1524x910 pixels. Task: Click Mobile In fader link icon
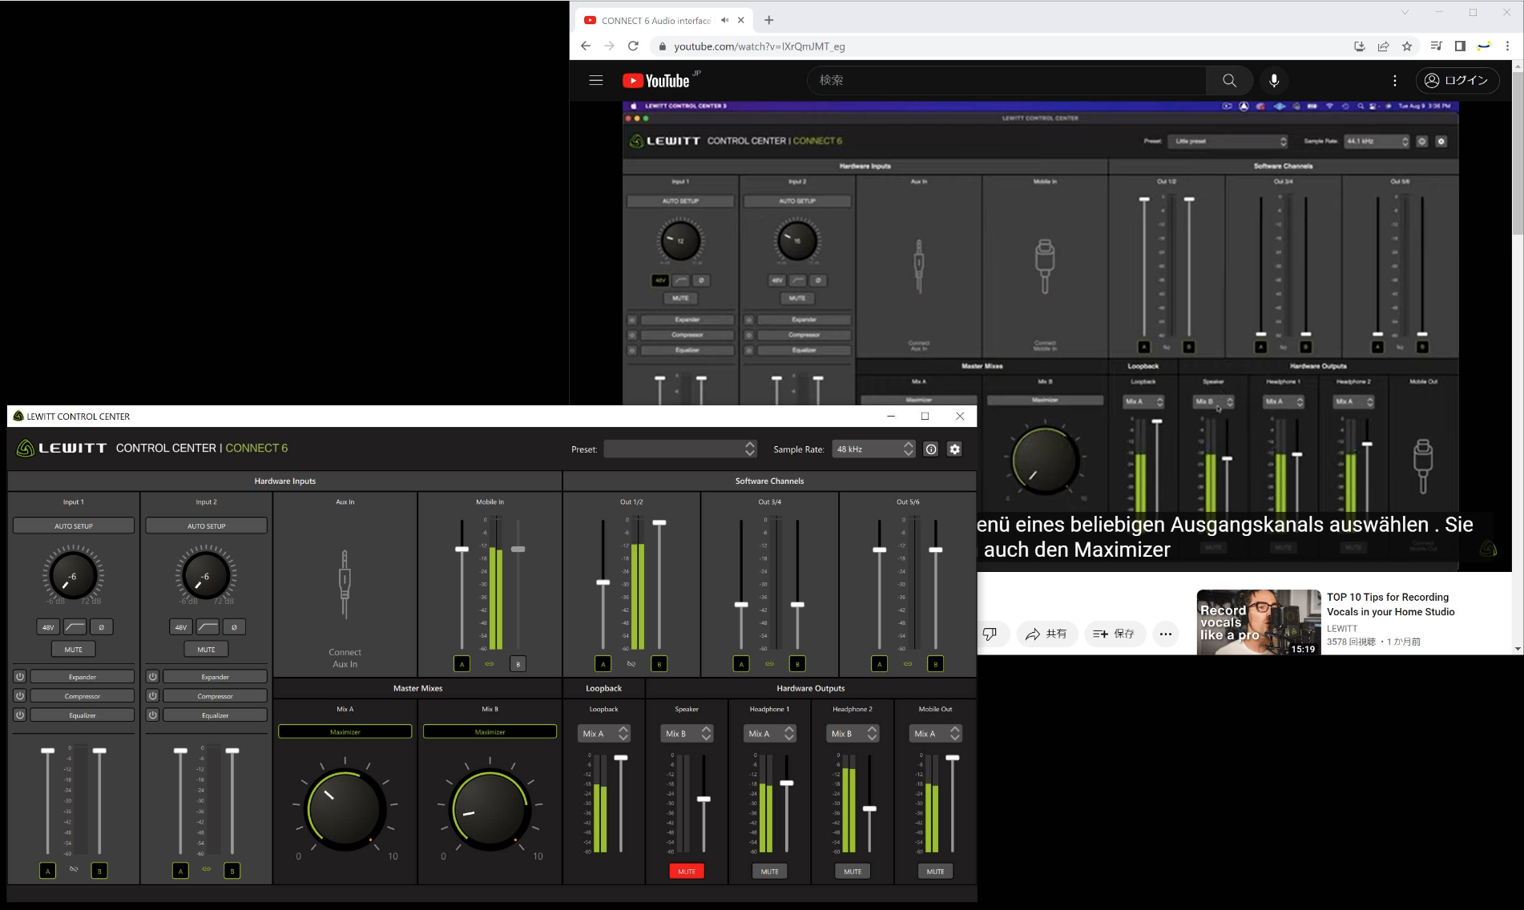coord(490,664)
